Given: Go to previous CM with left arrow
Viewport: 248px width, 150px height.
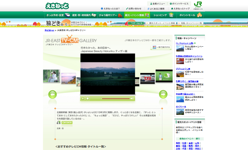Looking at the screenshot, I should 53,94.
